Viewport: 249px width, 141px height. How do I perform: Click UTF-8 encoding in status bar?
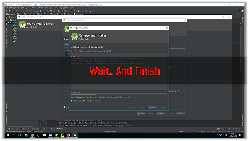(214, 131)
